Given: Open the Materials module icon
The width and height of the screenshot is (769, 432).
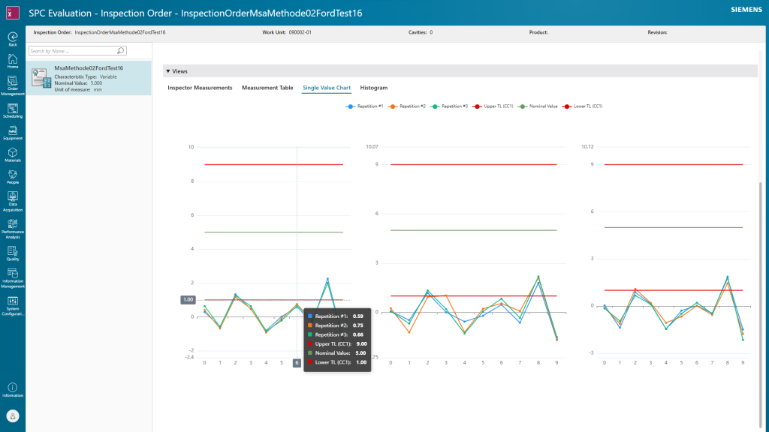Looking at the screenshot, I should (x=13, y=153).
